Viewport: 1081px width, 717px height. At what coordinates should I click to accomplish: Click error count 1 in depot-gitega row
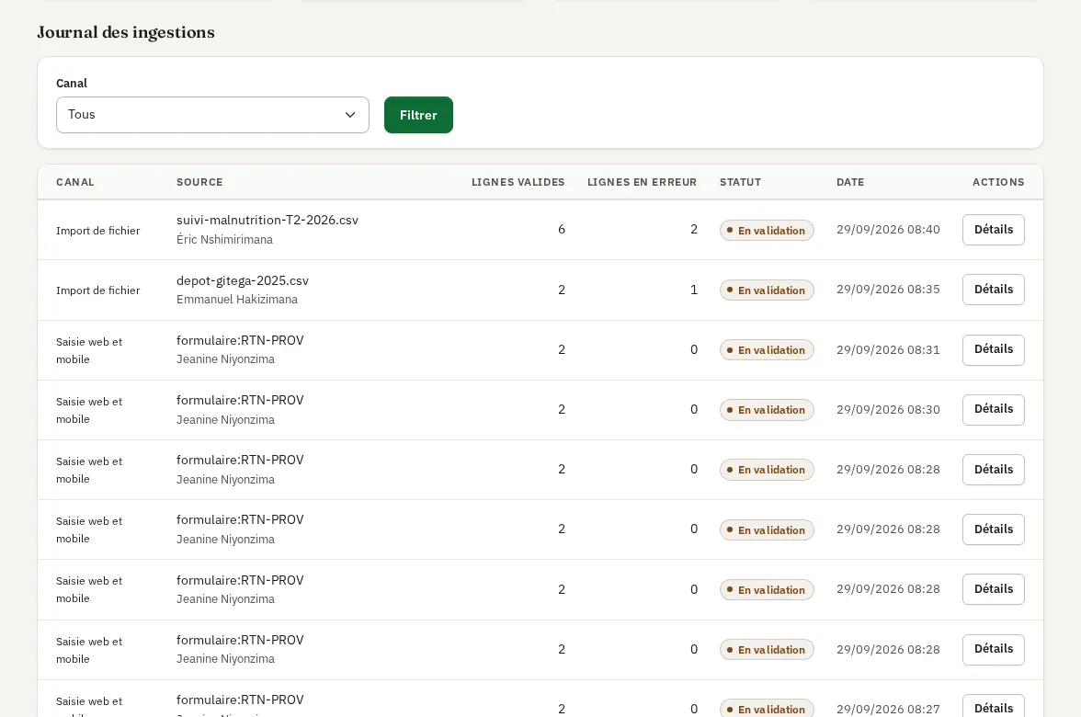pos(694,290)
